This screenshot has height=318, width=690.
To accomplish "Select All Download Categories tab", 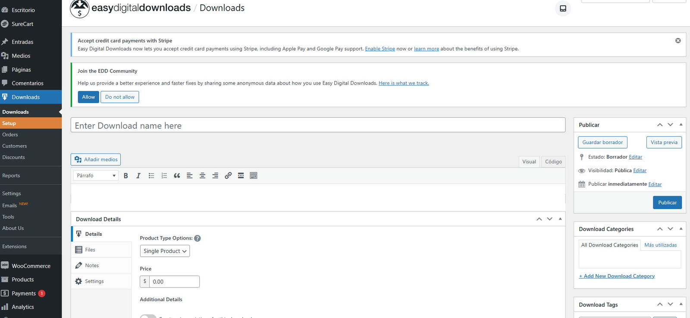I will click(609, 245).
